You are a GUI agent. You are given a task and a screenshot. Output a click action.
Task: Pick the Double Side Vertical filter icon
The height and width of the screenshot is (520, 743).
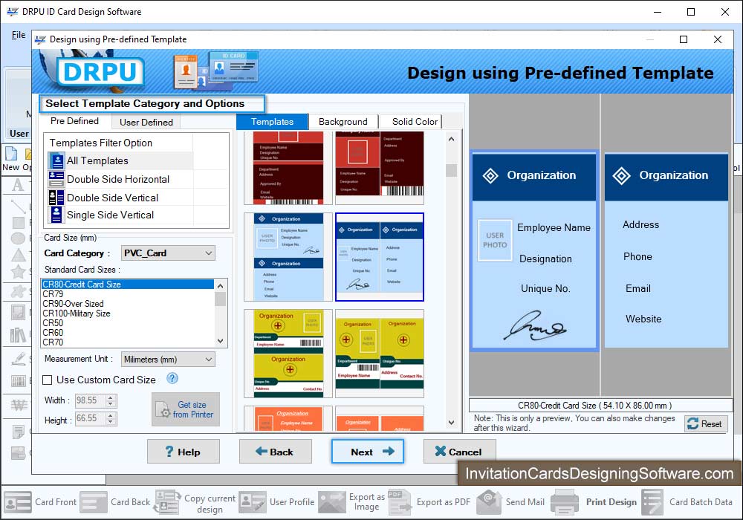[56, 198]
